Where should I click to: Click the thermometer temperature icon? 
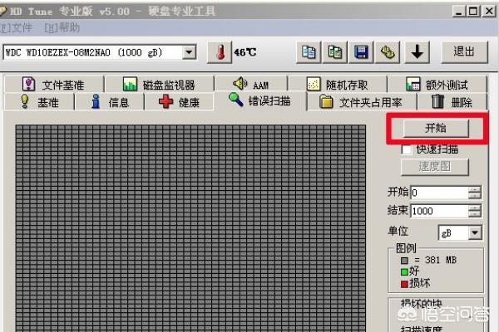[220, 52]
